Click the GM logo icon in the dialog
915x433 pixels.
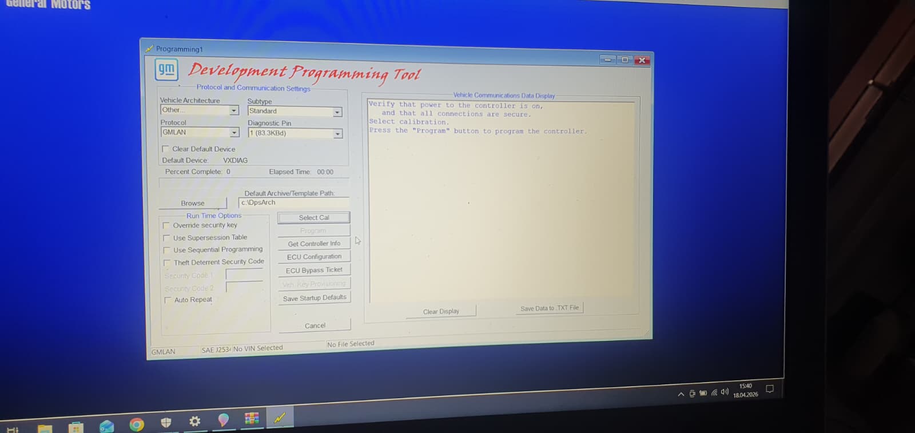point(166,70)
